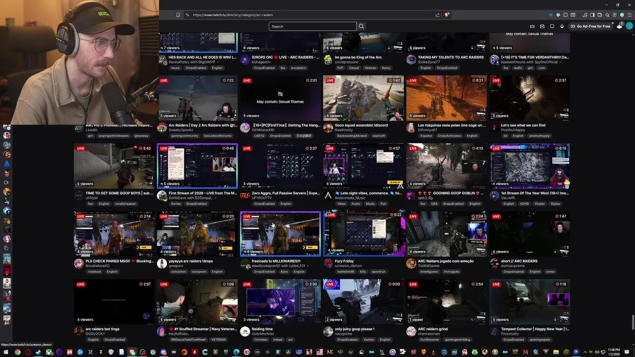Open 'yayayya arc raiders !drops' stream title

point(190,261)
